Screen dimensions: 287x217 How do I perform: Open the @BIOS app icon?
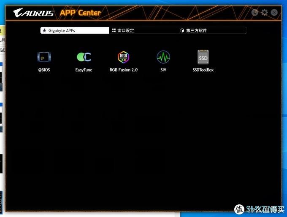(x=44, y=57)
